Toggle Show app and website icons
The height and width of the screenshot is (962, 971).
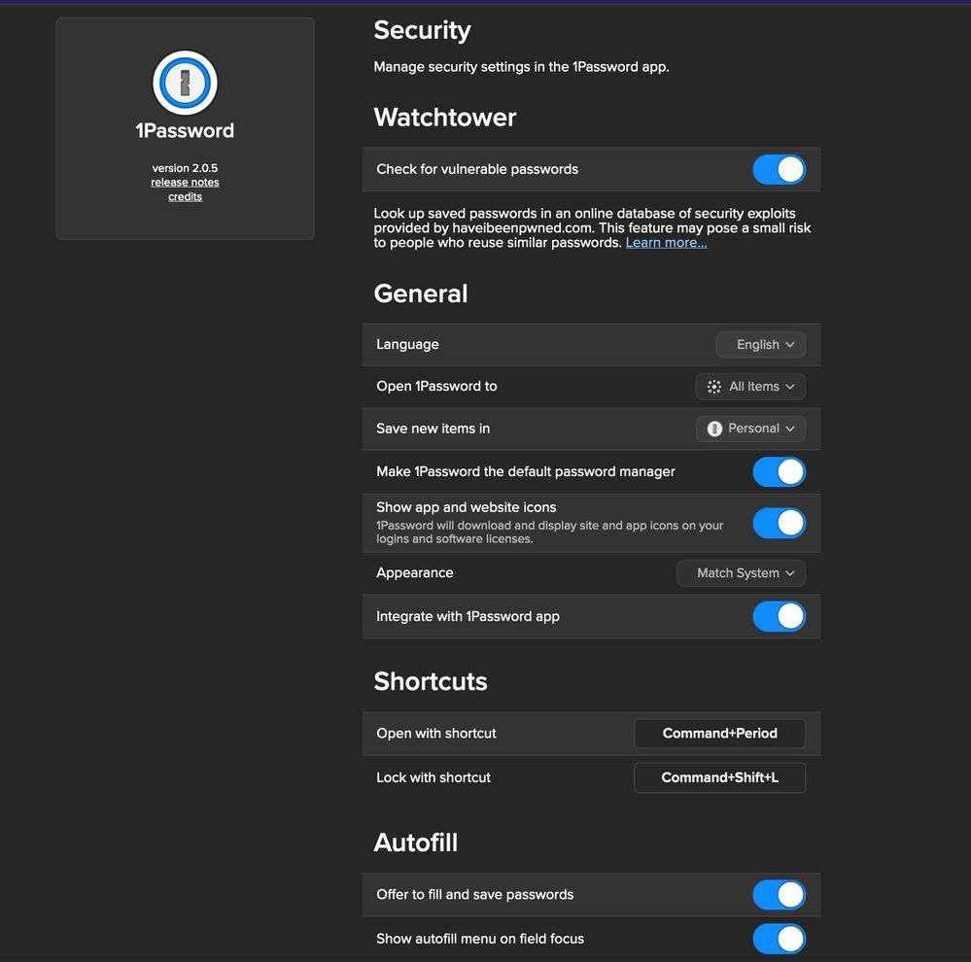(779, 523)
